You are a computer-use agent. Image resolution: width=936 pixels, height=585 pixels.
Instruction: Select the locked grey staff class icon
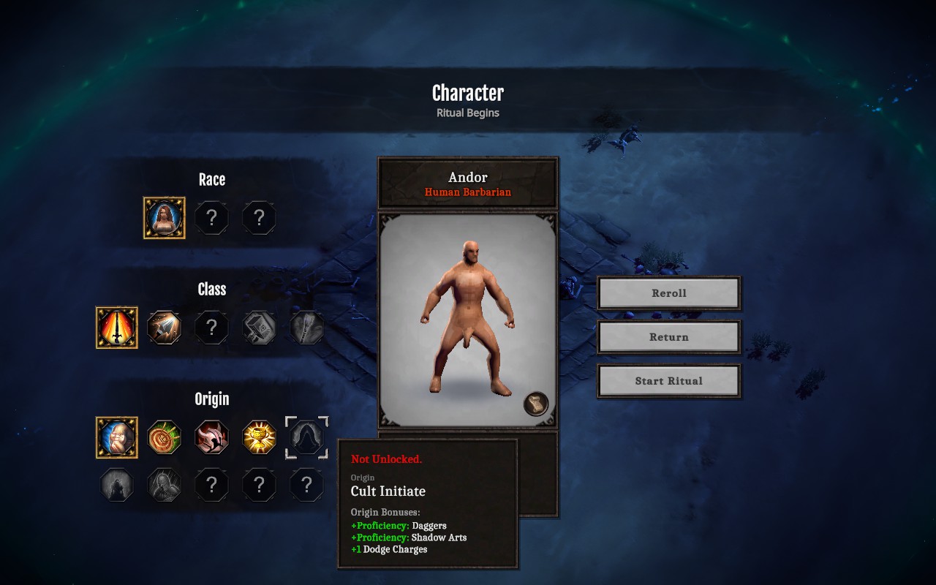coord(307,328)
